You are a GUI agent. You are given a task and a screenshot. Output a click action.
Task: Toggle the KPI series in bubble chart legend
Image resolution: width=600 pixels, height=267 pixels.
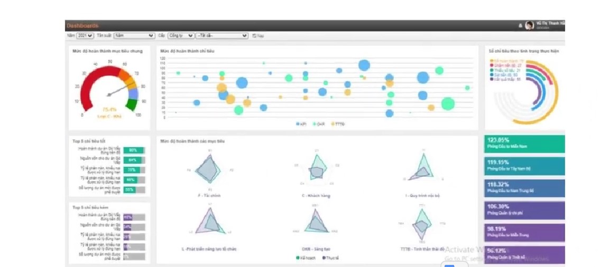301,124
